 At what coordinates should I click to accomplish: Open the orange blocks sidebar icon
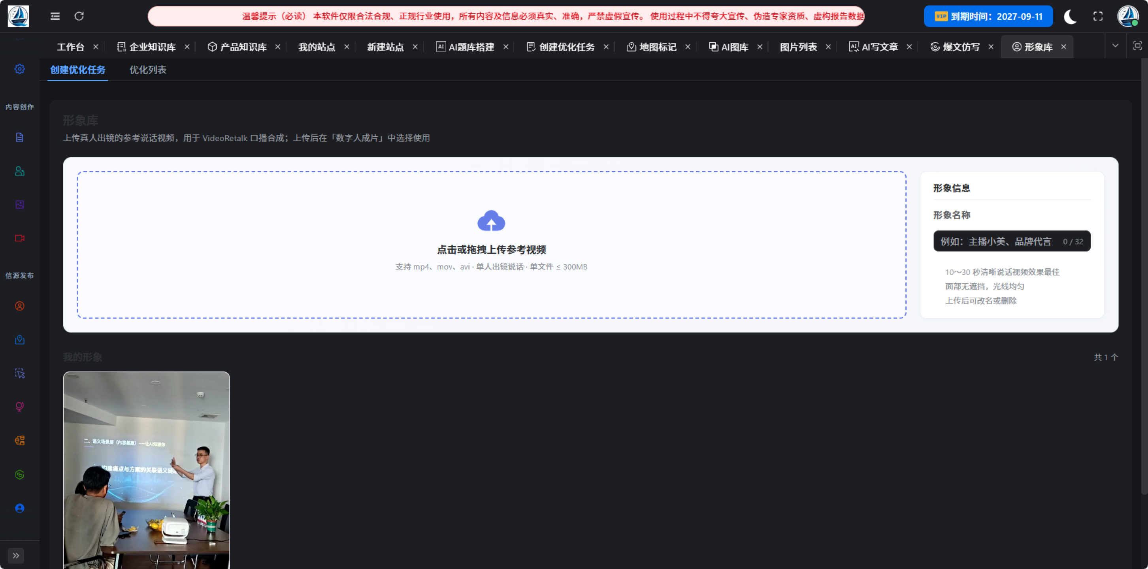pyautogui.click(x=20, y=441)
